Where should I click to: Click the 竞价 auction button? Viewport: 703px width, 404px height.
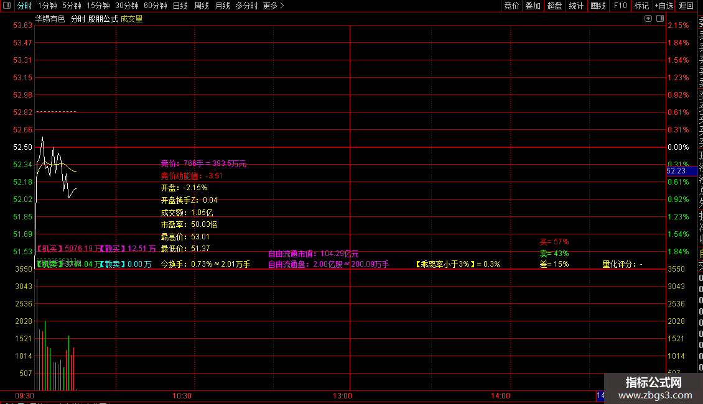(511, 6)
